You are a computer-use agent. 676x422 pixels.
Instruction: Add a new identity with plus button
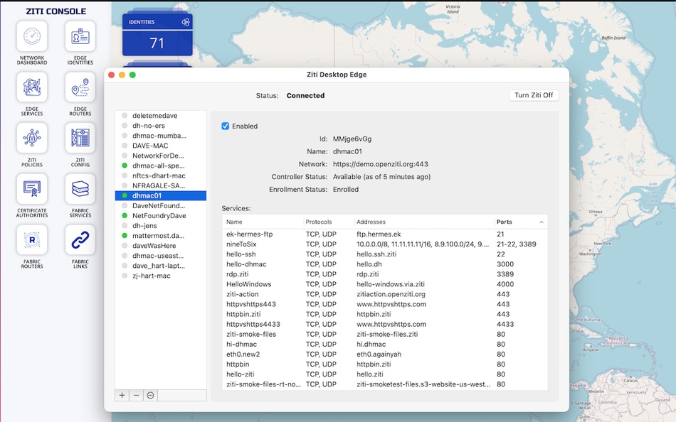point(122,395)
